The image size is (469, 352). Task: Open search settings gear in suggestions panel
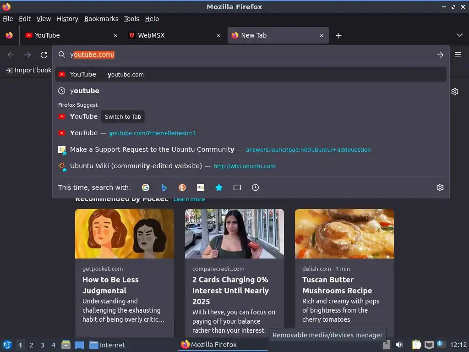(x=440, y=187)
